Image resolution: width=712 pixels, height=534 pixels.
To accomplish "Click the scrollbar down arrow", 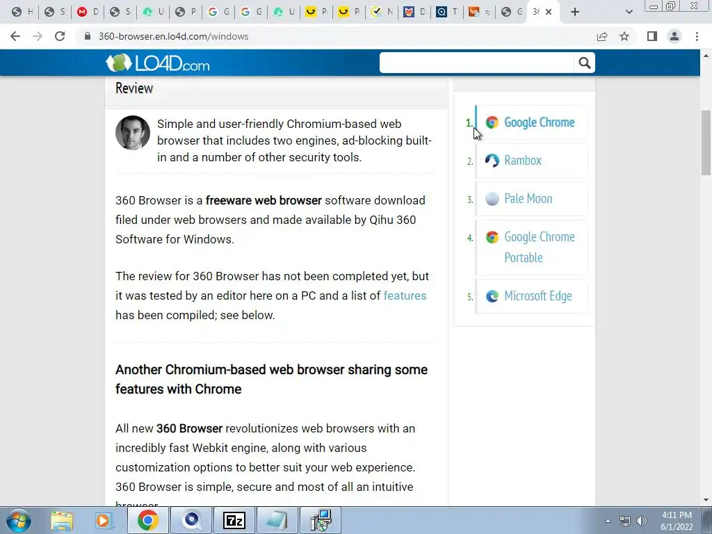I will coord(706,500).
